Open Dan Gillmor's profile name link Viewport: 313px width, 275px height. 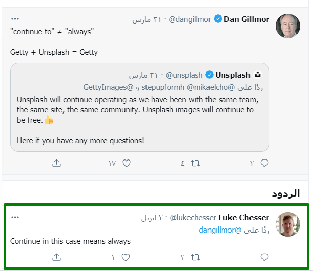(247, 19)
